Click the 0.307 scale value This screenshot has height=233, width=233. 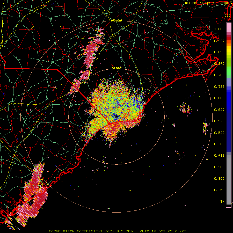coord(219,179)
